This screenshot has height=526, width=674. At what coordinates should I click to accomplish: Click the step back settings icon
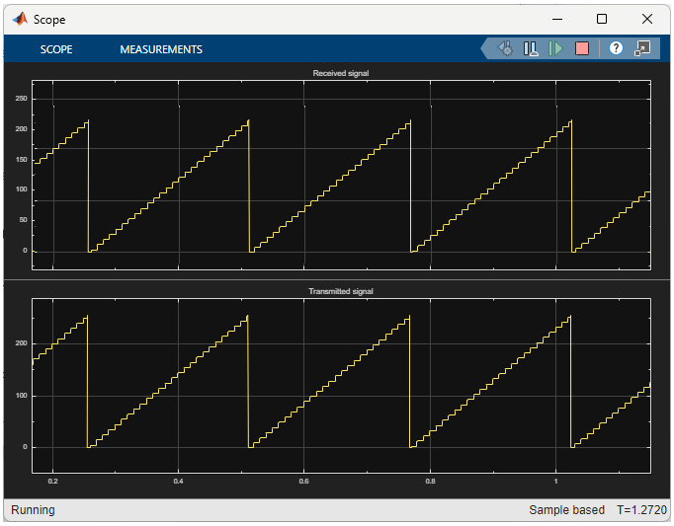[x=505, y=48]
